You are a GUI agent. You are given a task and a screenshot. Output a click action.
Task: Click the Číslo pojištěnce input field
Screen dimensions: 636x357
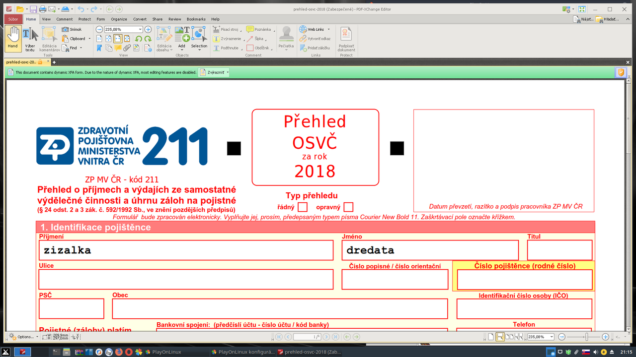pyautogui.click(x=525, y=280)
